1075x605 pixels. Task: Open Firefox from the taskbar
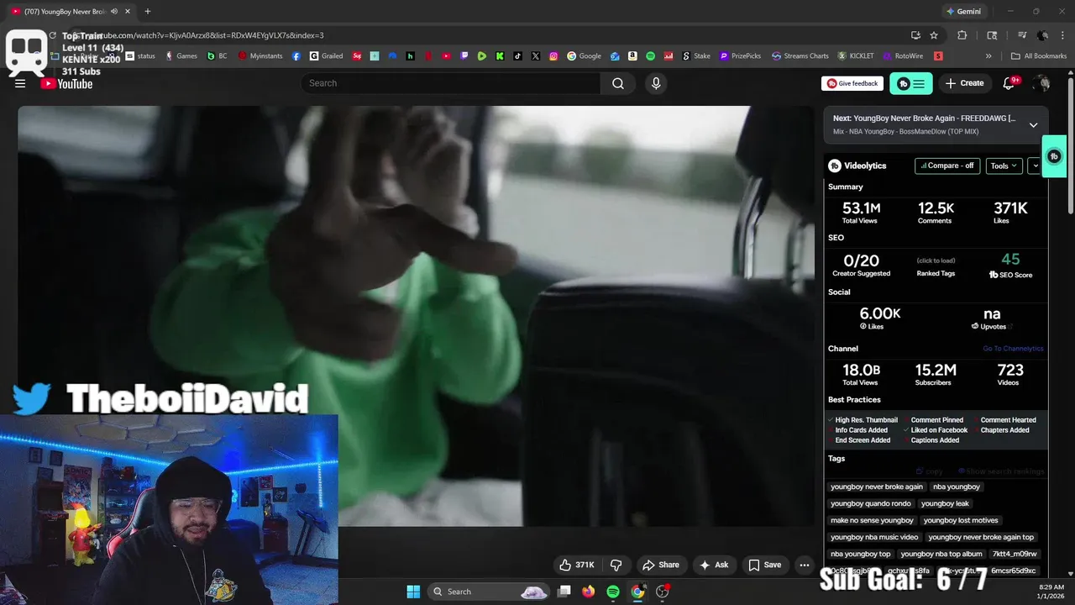click(x=588, y=592)
